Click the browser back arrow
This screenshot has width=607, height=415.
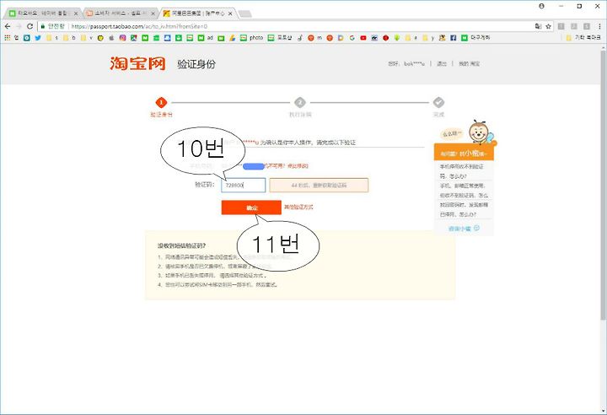tap(8, 26)
